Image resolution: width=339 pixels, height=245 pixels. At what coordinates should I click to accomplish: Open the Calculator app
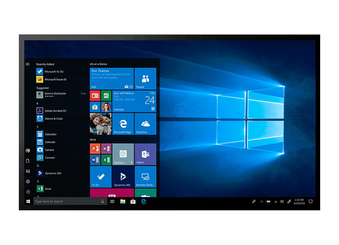51,134
